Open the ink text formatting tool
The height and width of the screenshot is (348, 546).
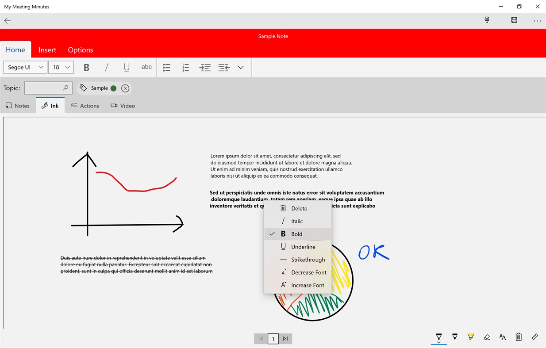pyautogui.click(x=503, y=337)
